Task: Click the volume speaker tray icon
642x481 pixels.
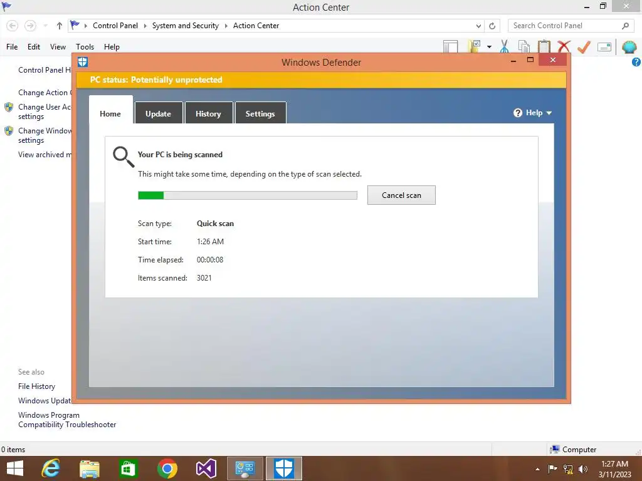Action: 583,469
